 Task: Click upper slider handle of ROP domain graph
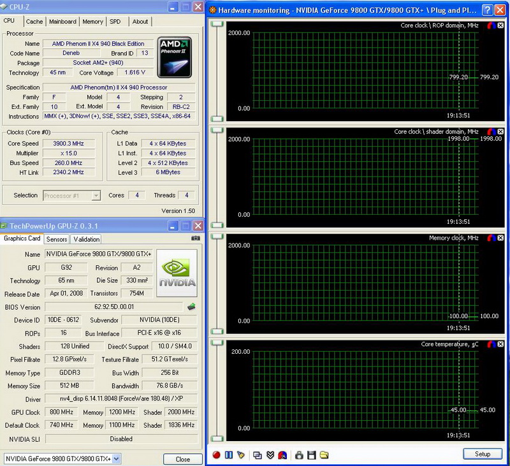tap(217, 24)
